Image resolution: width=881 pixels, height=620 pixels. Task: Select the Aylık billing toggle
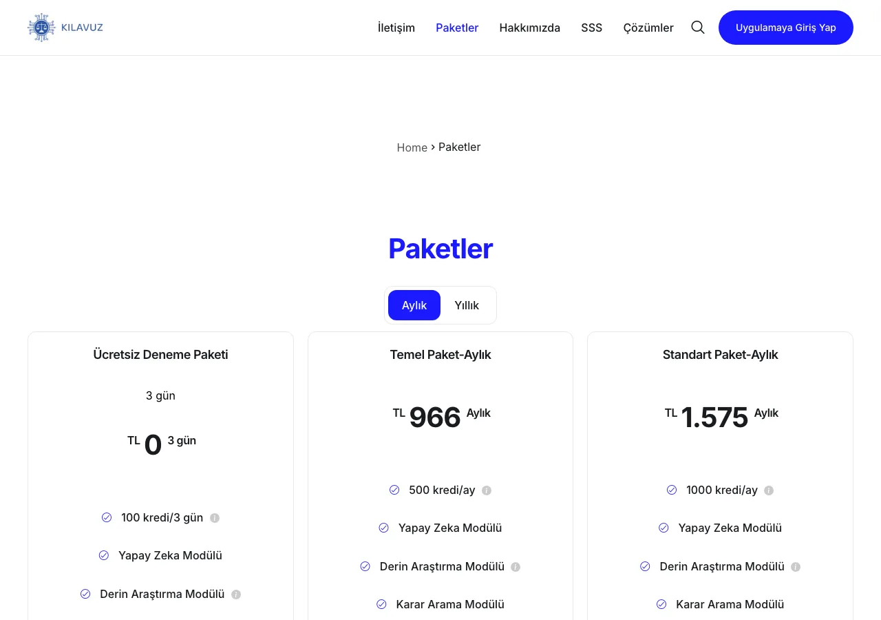[x=414, y=305]
